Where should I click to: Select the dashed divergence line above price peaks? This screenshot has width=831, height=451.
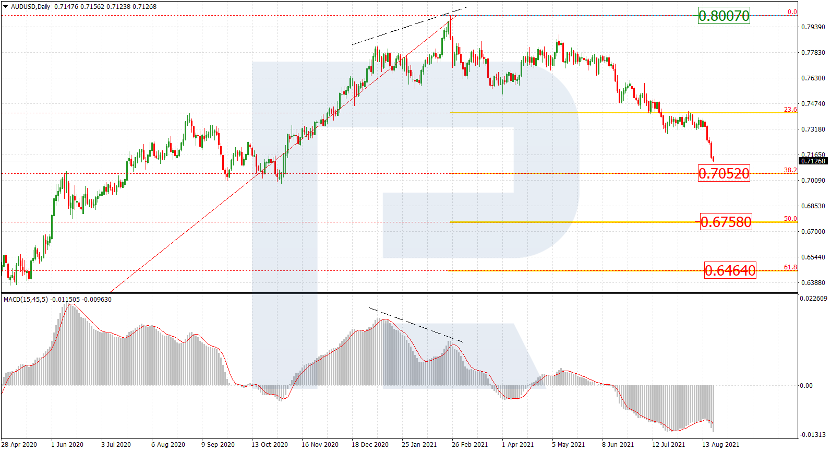(x=409, y=26)
